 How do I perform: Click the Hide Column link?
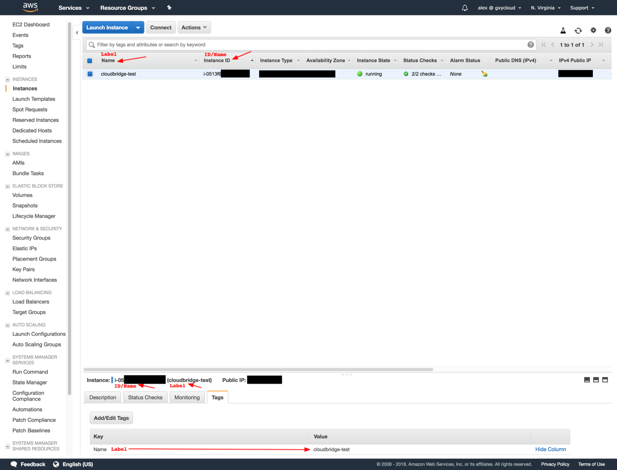[550, 449]
